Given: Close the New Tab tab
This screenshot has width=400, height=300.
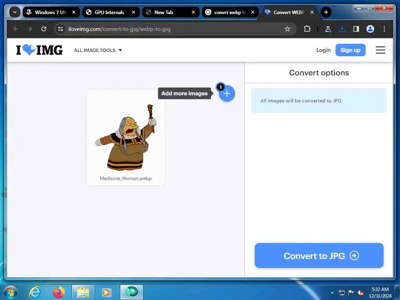Looking at the screenshot, I should click(193, 12).
